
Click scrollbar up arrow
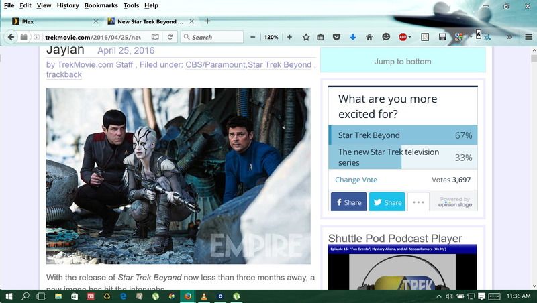[x=534, y=51]
